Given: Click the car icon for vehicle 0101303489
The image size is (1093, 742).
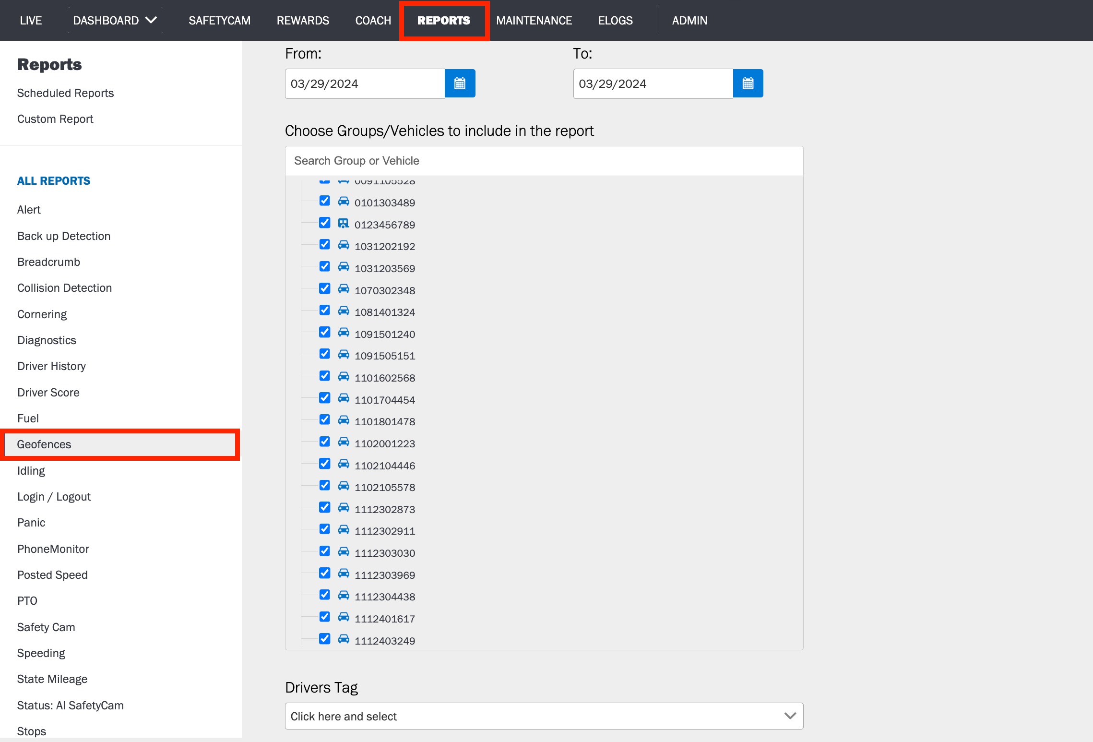Looking at the screenshot, I should [344, 202].
